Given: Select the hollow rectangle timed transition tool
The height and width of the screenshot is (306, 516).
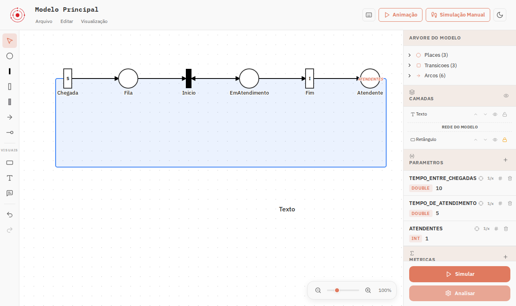Looking at the screenshot, I should tap(10, 87).
